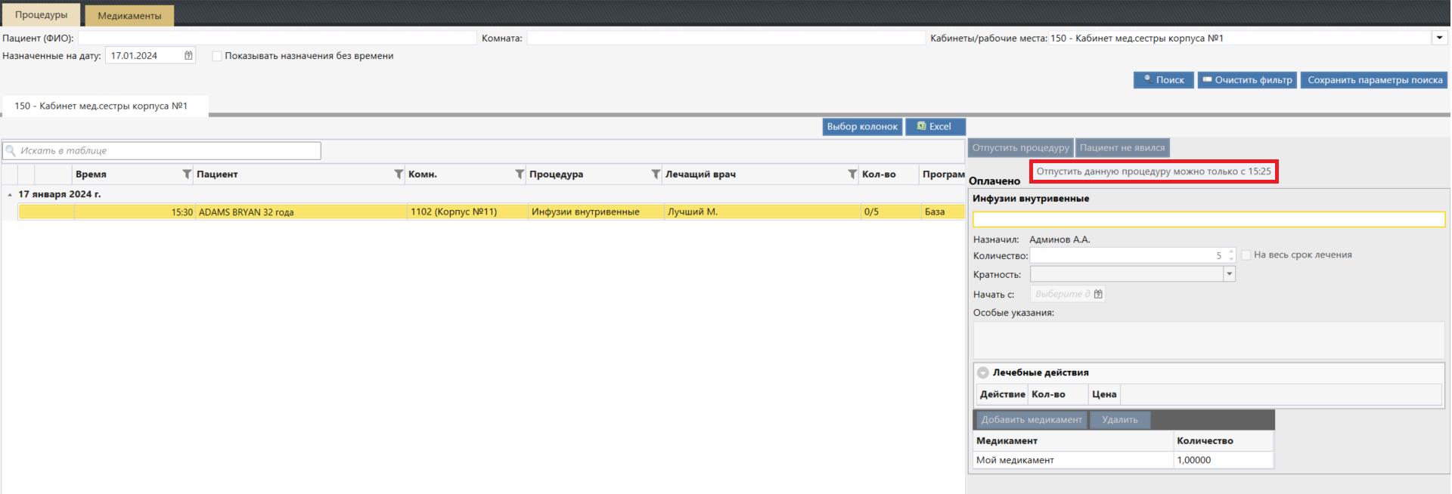The height and width of the screenshot is (494, 1452).
Task: Filter the Лечащий врач column
Action: [x=852, y=174]
